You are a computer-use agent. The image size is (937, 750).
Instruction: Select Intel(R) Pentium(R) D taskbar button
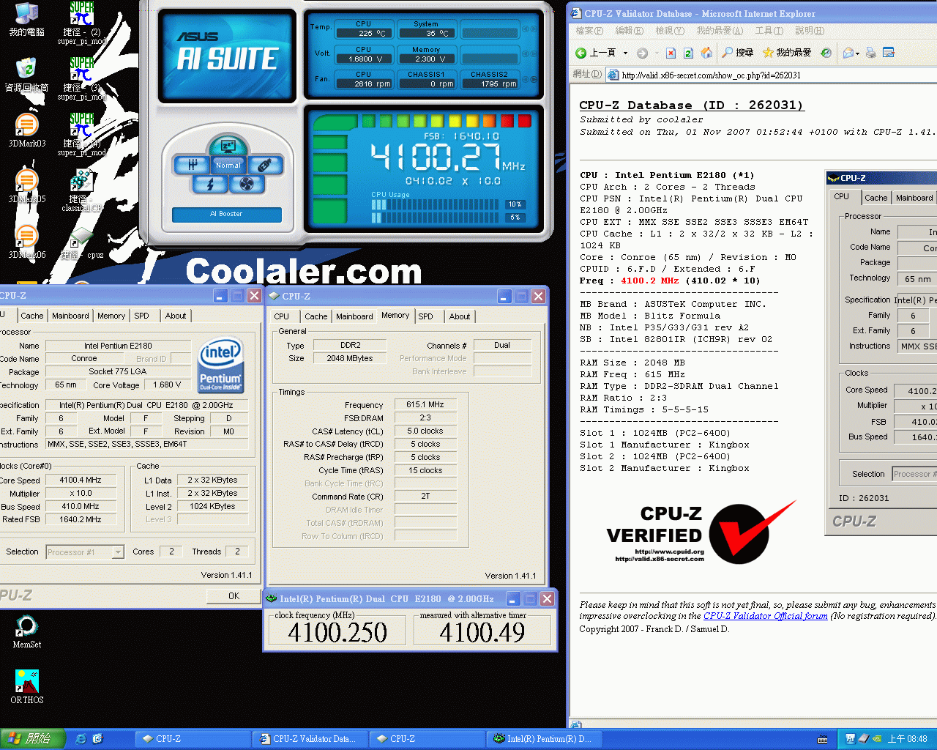click(545, 739)
